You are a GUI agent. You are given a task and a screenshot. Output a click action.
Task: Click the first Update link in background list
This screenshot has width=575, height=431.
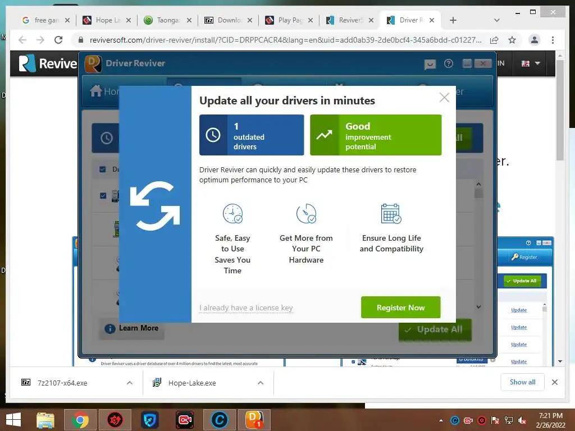pyautogui.click(x=518, y=310)
